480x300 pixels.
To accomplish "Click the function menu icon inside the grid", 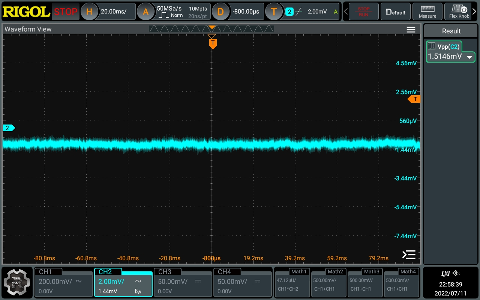I will pyautogui.click(x=409, y=255).
